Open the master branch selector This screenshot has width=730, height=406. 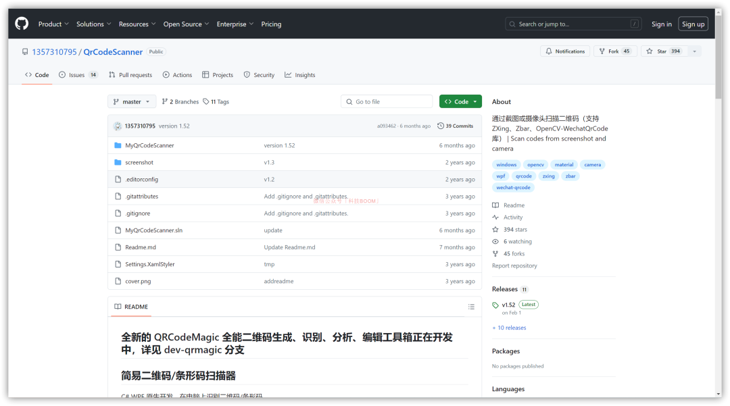[132, 101]
